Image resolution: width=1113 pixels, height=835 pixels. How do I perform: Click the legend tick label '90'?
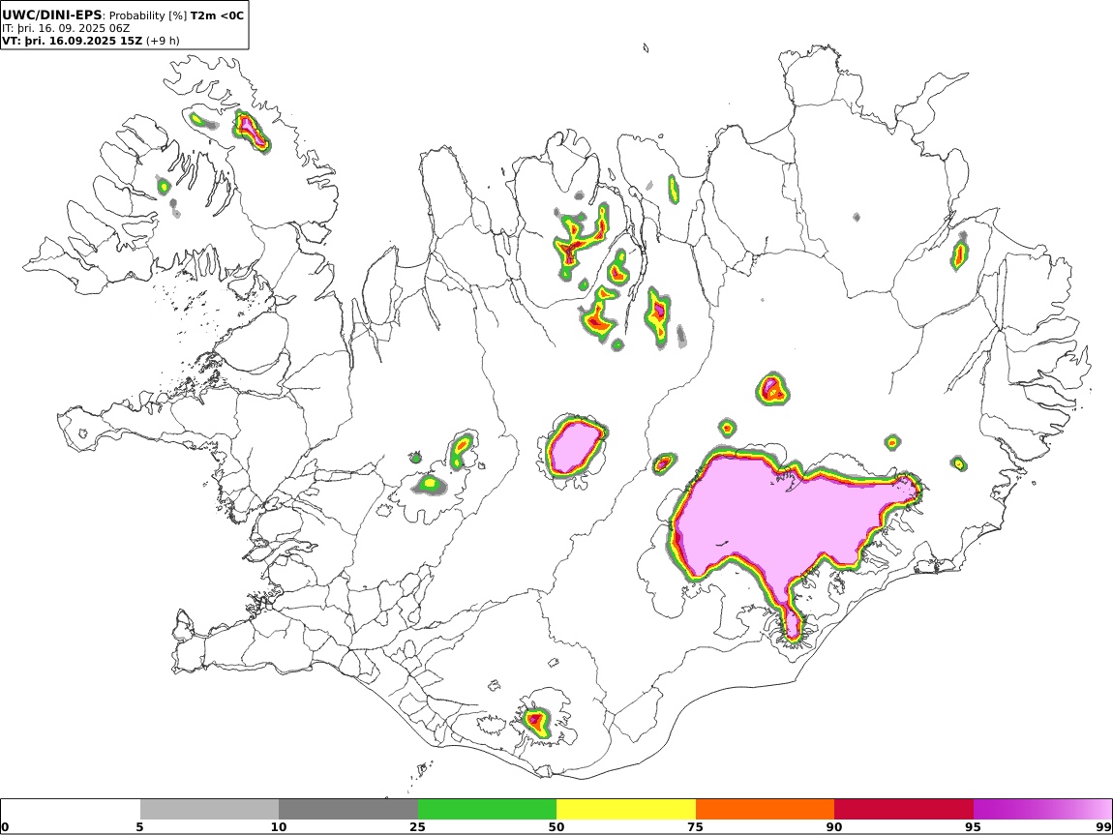point(834,827)
